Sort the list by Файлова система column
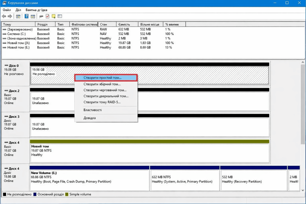306x204 pixels. click(x=84, y=24)
